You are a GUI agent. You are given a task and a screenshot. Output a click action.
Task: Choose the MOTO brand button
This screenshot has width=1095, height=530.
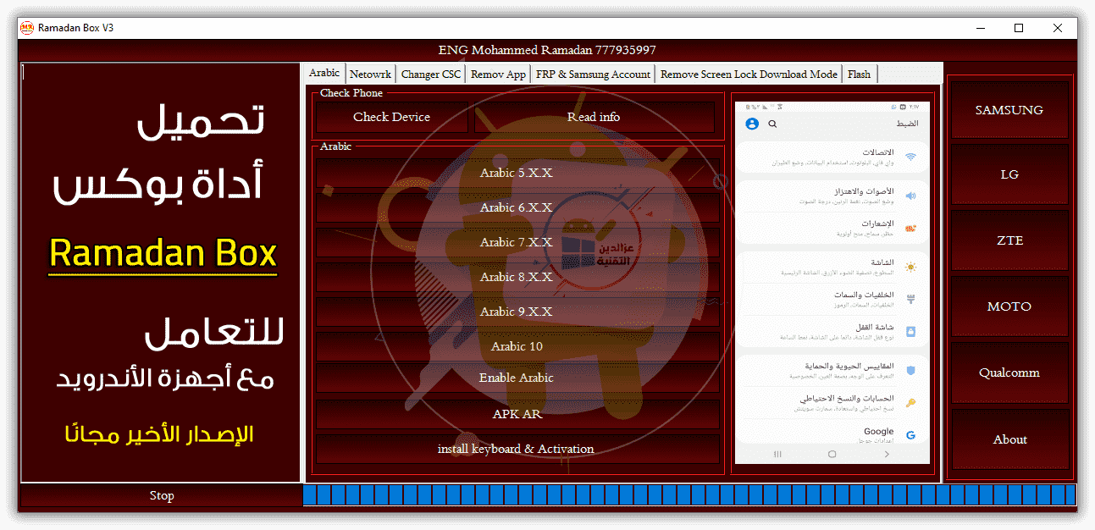pos(1009,306)
